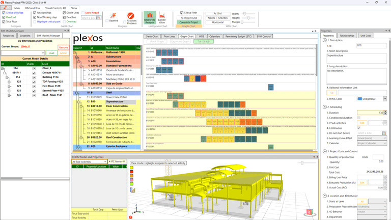Open the model selection dropdown beside Load
Viewport: 391px width, 220px height.
point(23,53)
